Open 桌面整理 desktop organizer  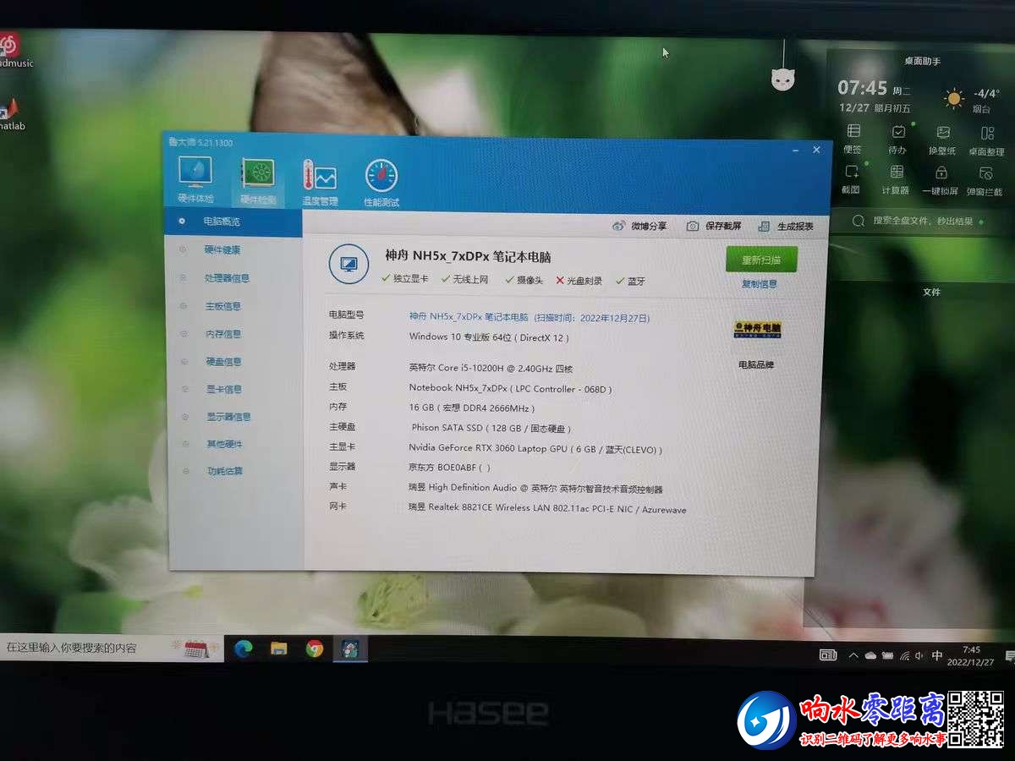point(985,140)
